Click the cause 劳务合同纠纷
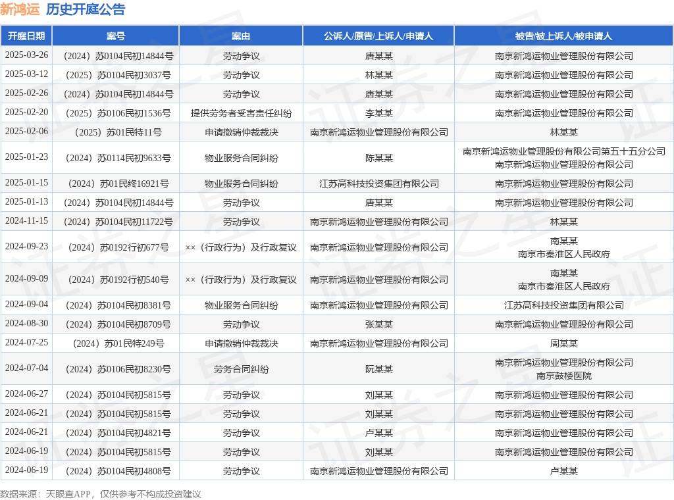The height and width of the screenshot is (500, 674). pos(241,370)
